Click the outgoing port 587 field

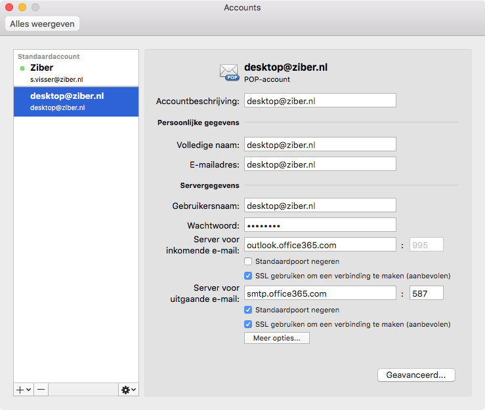427,293
